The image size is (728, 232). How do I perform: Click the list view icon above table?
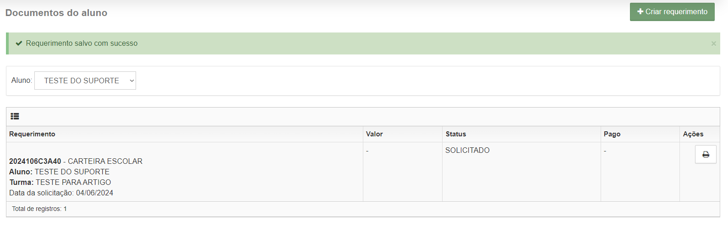click(15, 116)
